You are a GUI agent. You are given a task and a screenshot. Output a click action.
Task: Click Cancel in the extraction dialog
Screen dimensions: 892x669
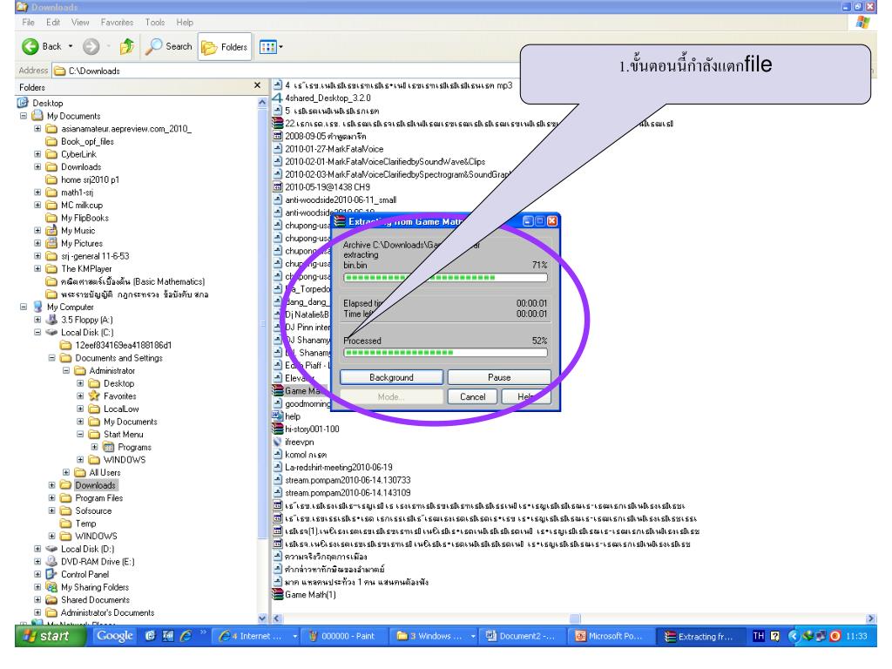[472, 396]
